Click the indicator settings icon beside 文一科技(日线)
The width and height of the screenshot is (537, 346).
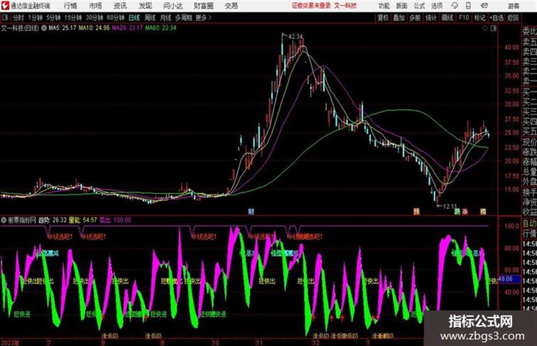[44, 28]
